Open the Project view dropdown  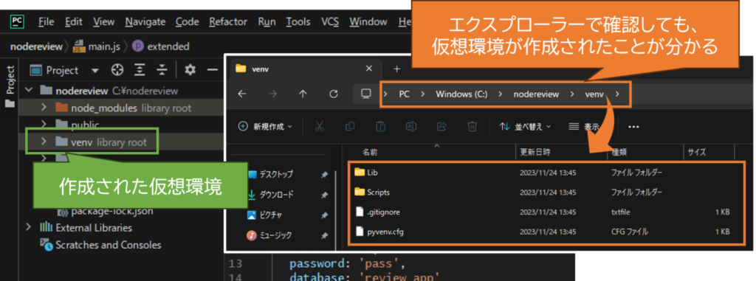(95, 70)
